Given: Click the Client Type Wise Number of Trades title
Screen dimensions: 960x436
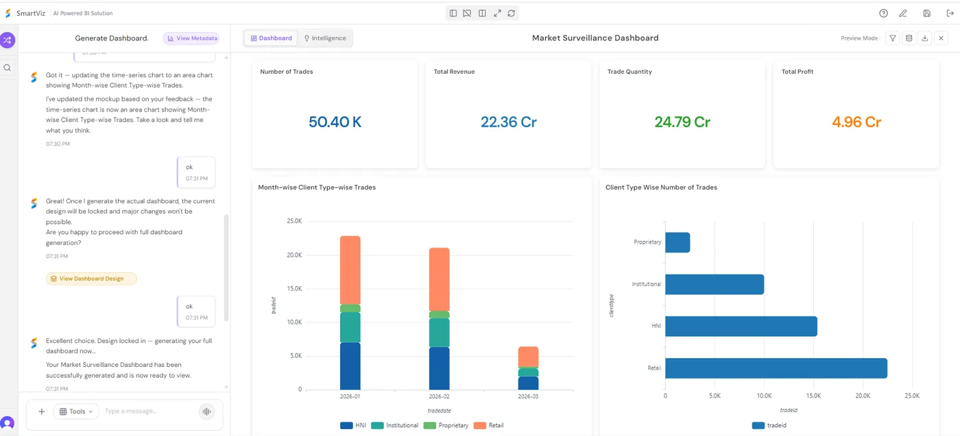Looking at the screenshot, I should coord(661,188).
